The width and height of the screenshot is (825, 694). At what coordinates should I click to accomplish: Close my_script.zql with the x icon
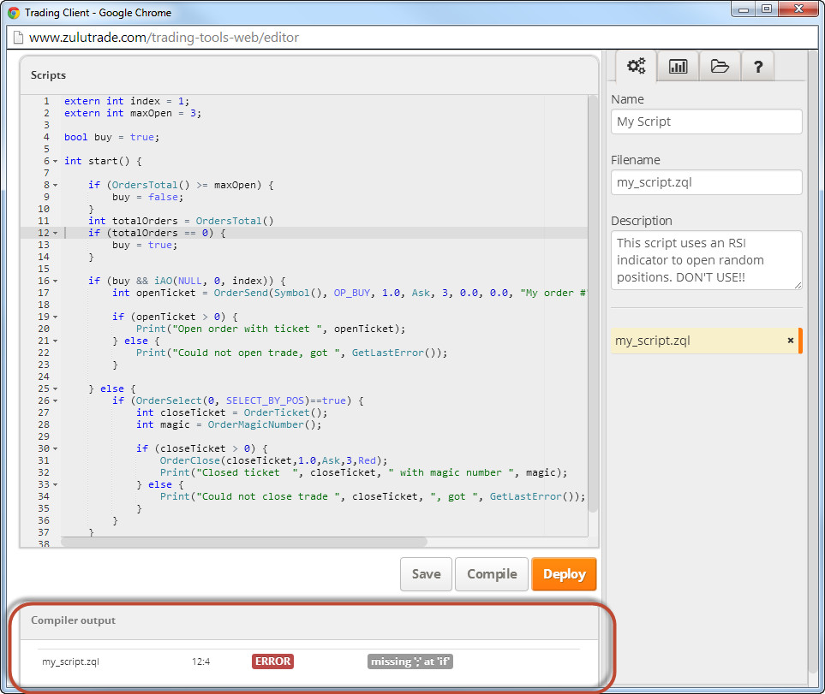coord(790,341)
